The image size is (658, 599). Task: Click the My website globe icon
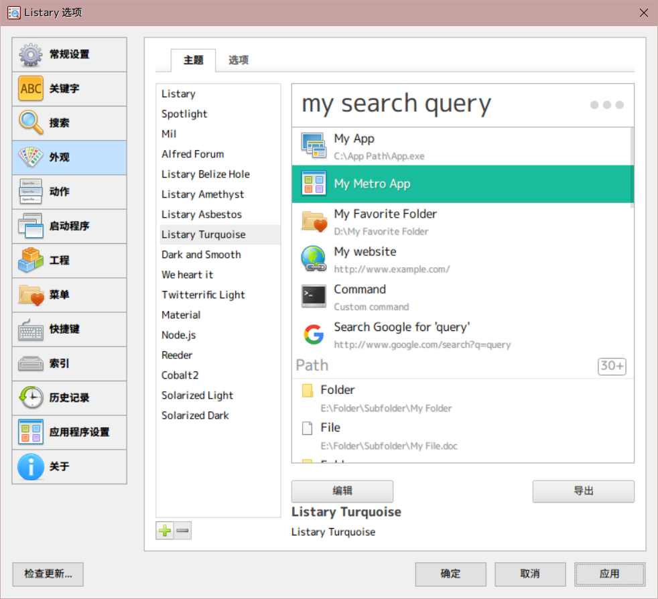(314, 259)
